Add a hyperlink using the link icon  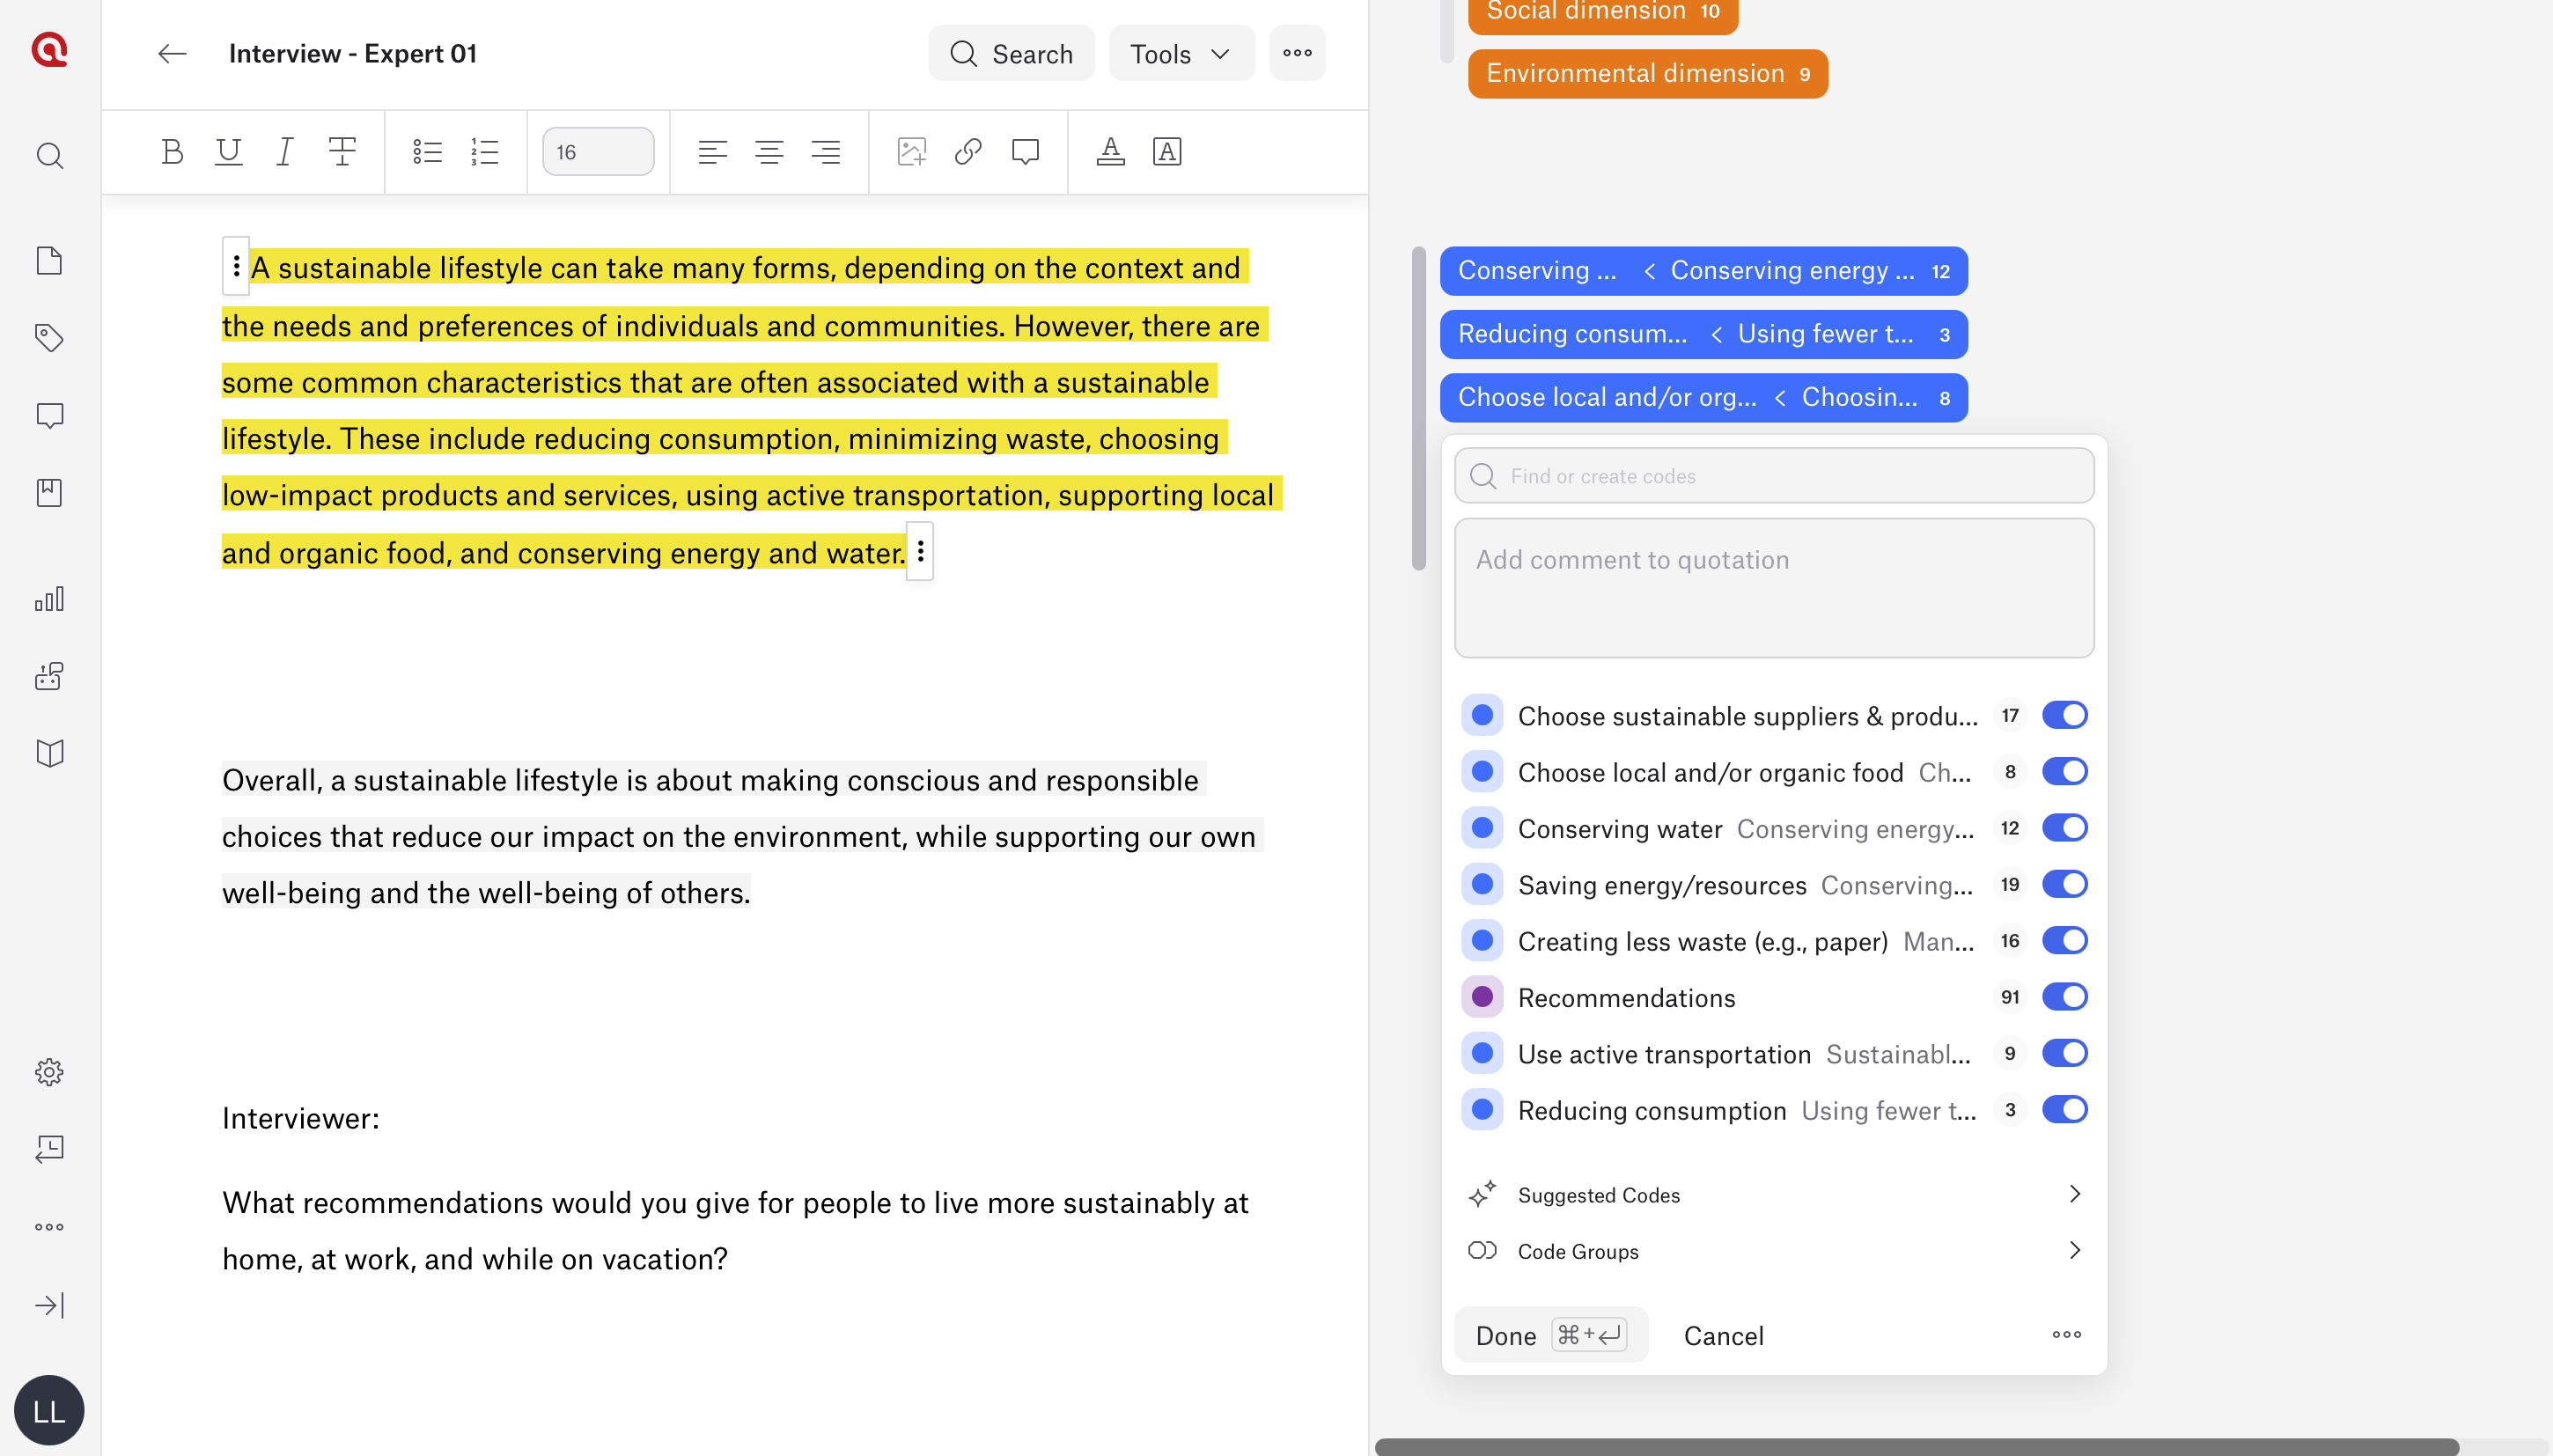pos(968,152)
